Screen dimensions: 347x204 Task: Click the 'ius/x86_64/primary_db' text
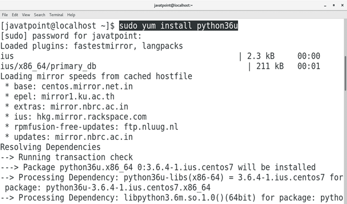click(x=48, y=66)
